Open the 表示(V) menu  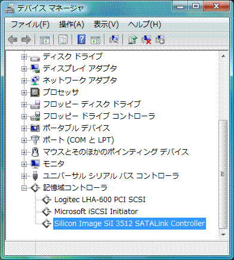pyautogui.click(x=106, y=24)
